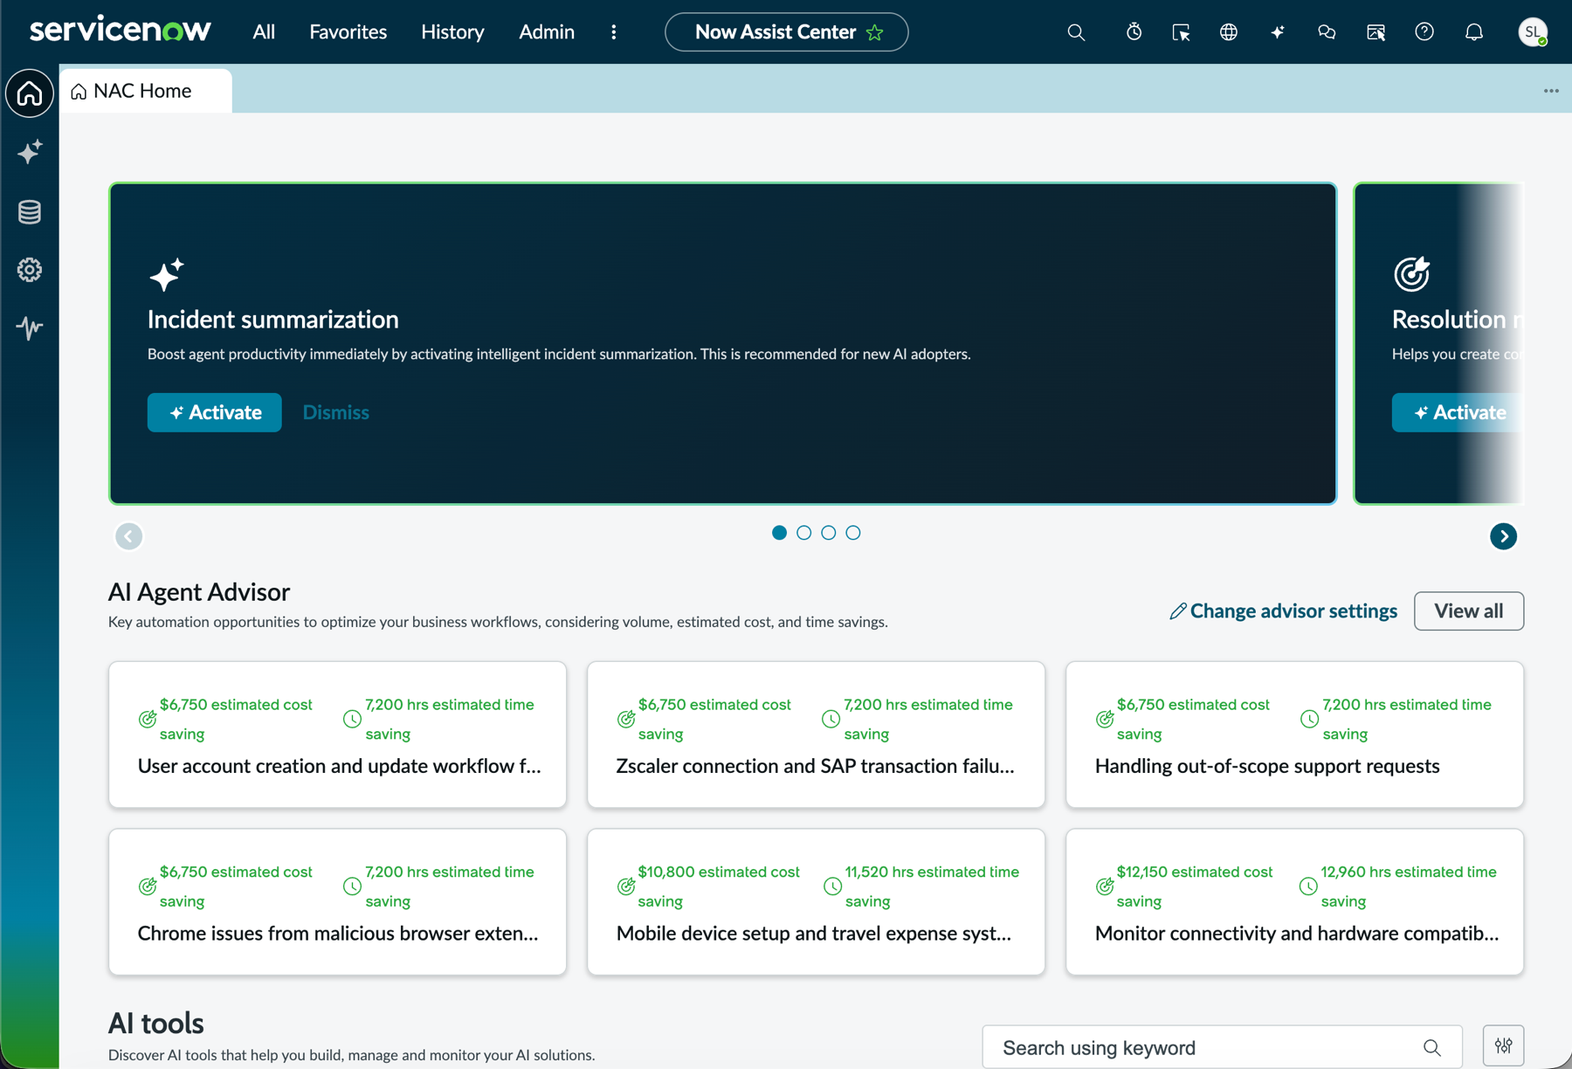Click the AI Agent Advisor heading
This screenshot has width=1572, height=1069.
(x=199, y=591)
